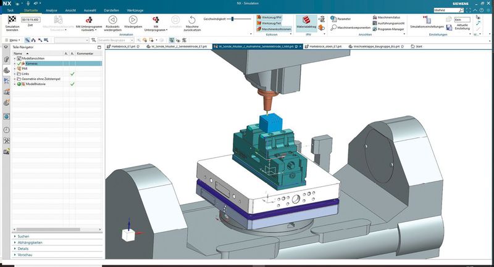Open the Gesamte Baugruppe scope dropdown

115,40
